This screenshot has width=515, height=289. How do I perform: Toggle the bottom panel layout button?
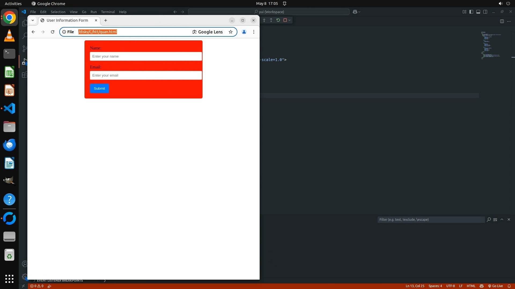(478, 12)
